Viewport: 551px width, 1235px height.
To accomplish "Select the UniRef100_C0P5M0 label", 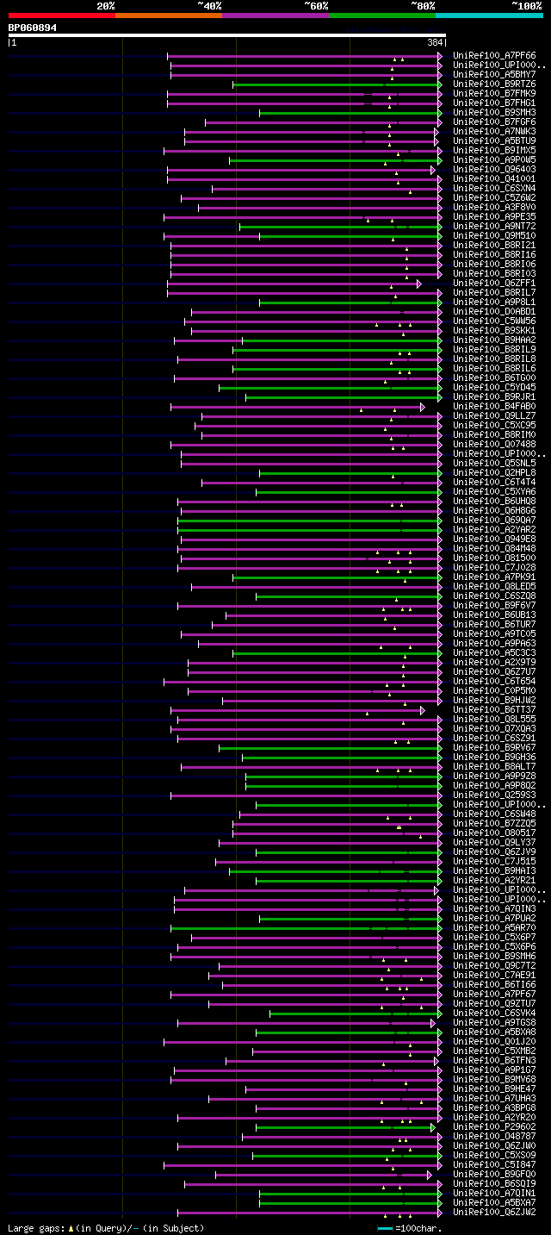I will pos(494,691).
